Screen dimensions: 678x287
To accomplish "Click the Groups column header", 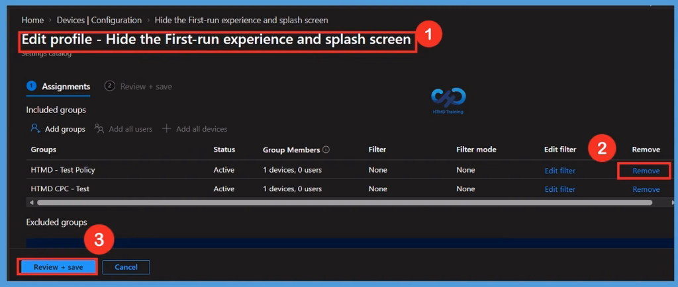I will (x=44, y=149).
